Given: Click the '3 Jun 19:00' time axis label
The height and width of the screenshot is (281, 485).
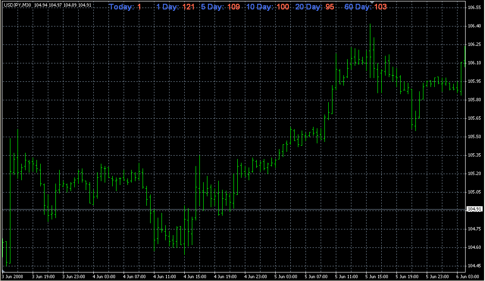Looking at the screenshot, I should coord(43,277).
